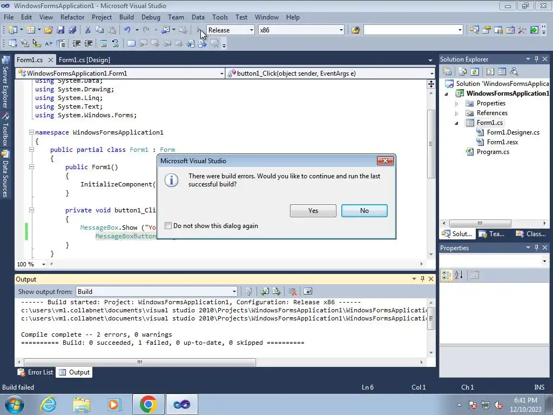The image size is (553, 415).
Task: Expand the Properties node in Solution Explorer
Action: [x=457, y=104]
